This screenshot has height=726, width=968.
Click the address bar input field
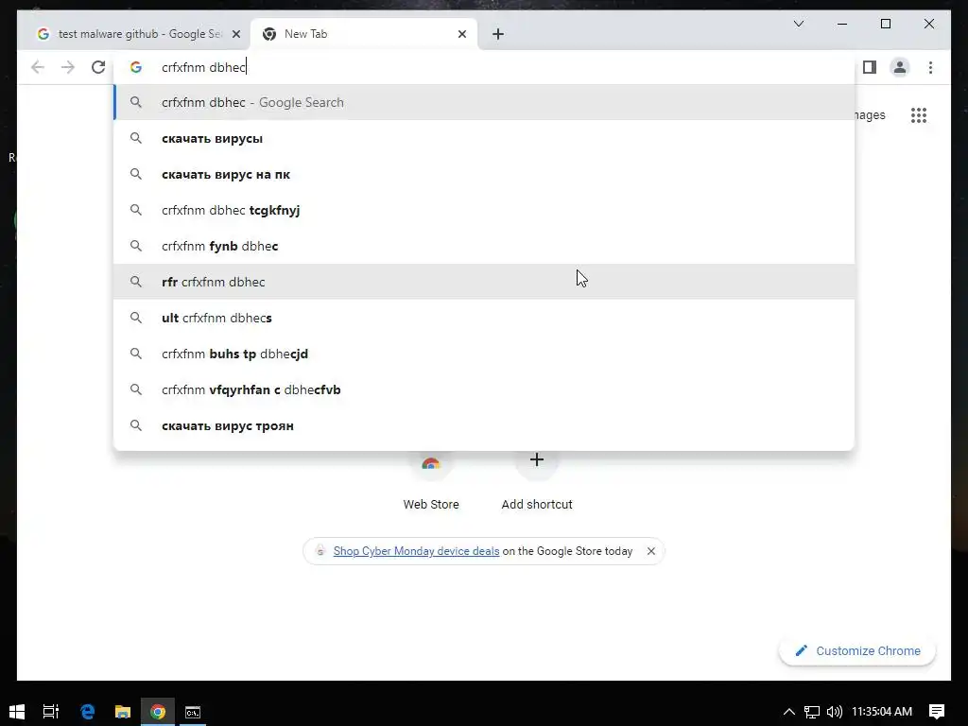[x=483, y=67]
